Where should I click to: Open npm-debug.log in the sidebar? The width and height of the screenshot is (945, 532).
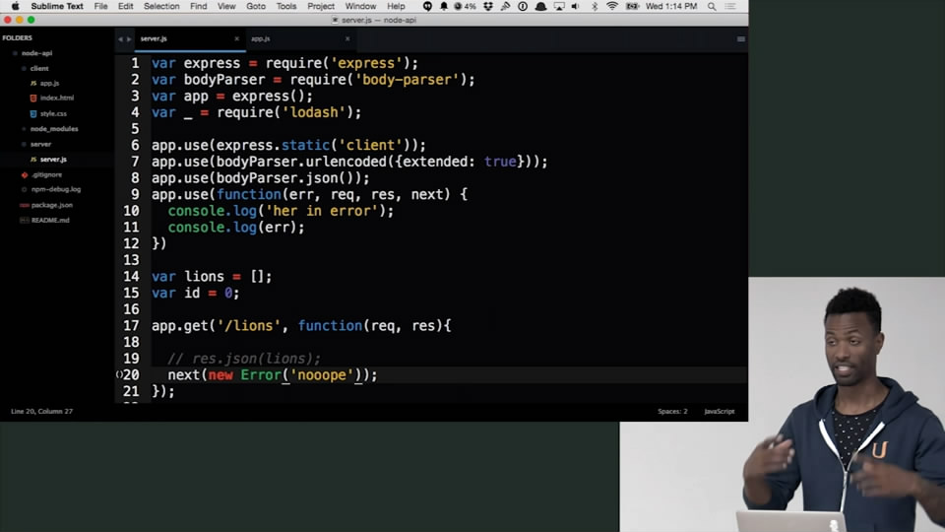pos(55,189)
